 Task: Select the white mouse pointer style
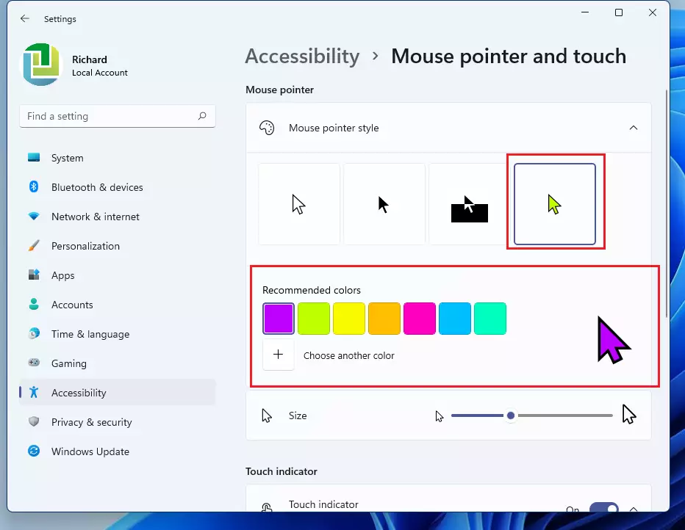click(298, 203)
